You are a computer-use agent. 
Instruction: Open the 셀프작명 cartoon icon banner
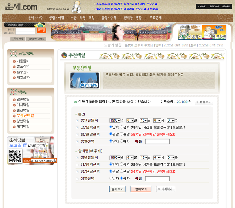pos(214,32)
